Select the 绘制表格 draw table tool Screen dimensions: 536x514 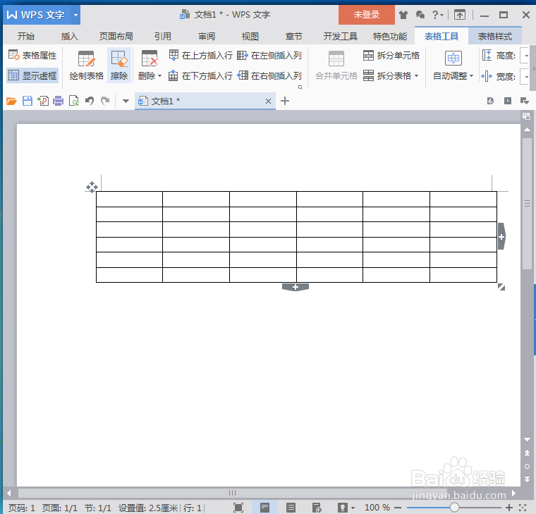click(x=86, y=66)
